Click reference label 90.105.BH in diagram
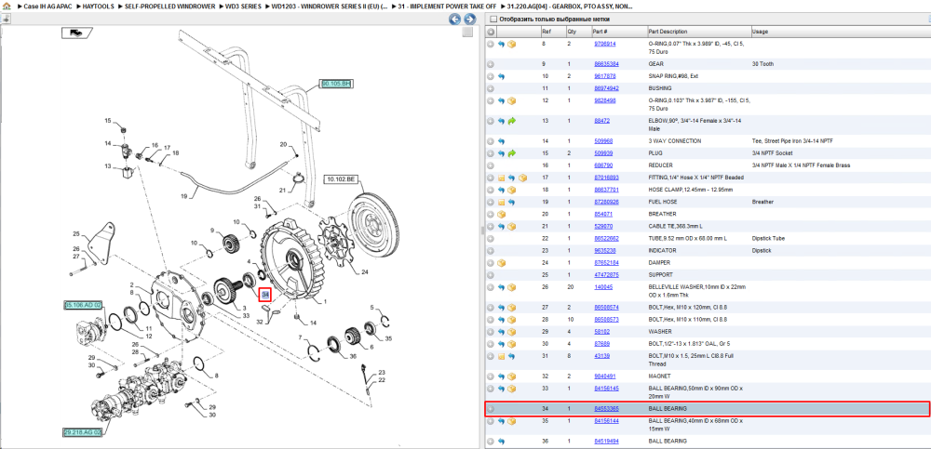Viewport: 931px width, 449px height. [x=337, y=85]
